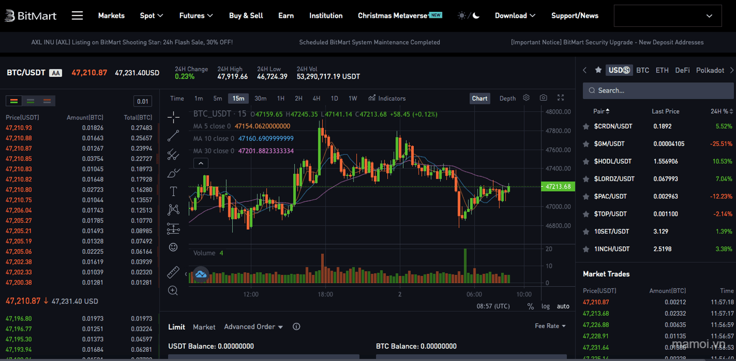This screenshot has width=736, height=361.
Task: Favorite the $PAC/USDT pair star
Action: (x=586, y=197)
